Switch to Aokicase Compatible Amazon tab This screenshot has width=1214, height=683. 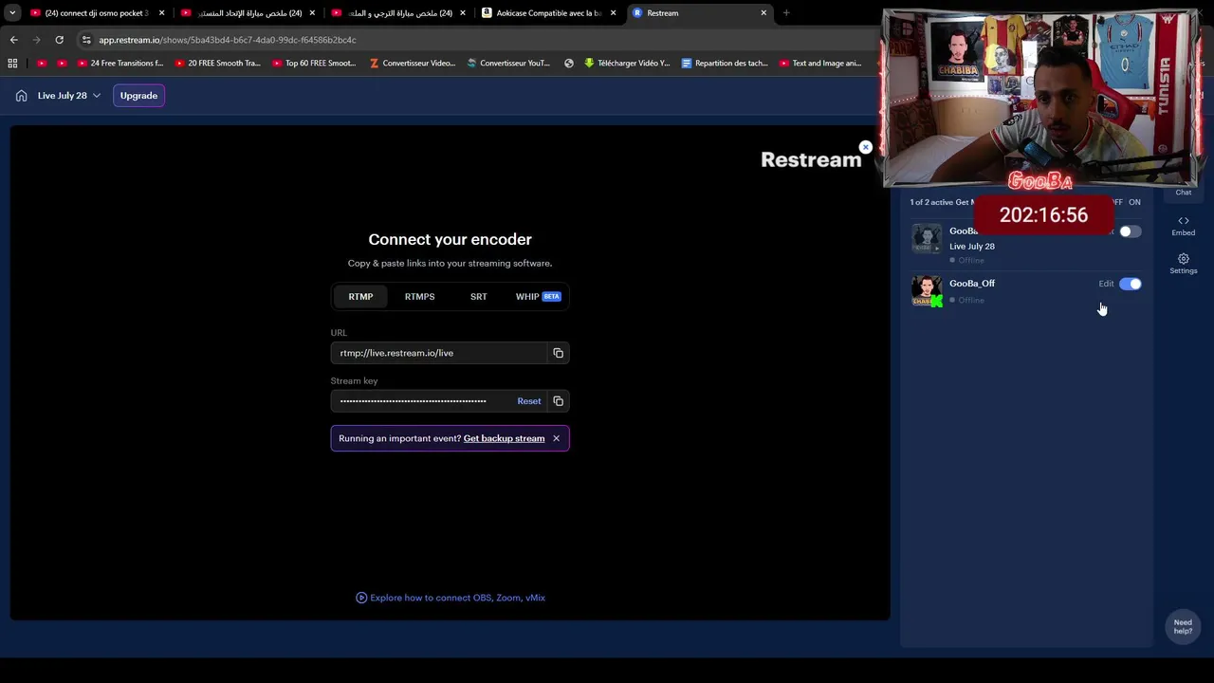click(x=548, y=13)
